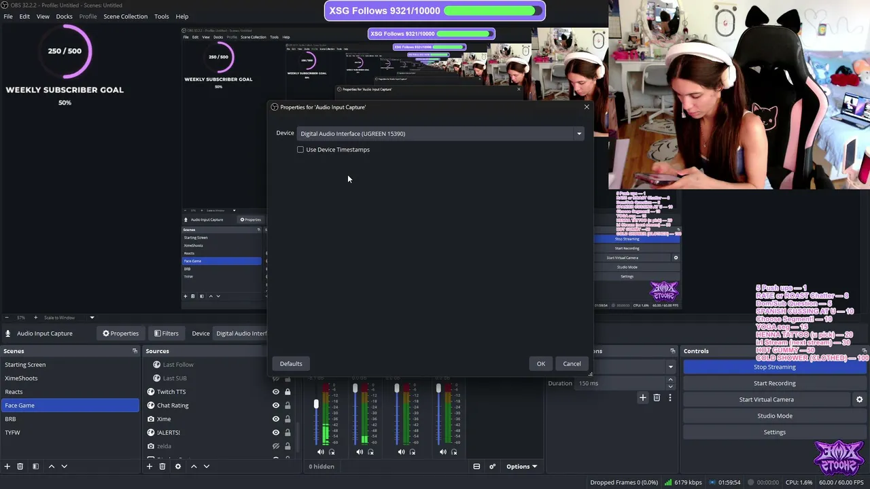Increase the transition Duration with up arrow
The image size is (870, 489).
pos(670,380)
